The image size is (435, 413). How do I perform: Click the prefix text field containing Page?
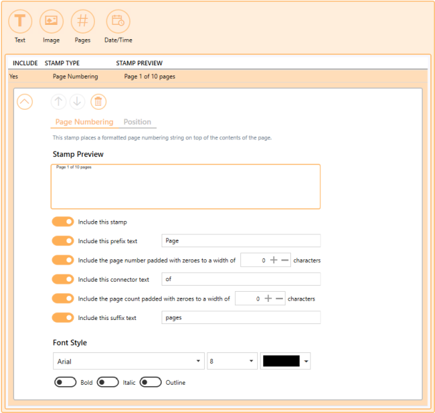coord(241,241)
